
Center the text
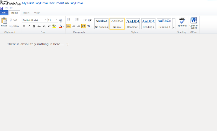pos(74,26)
